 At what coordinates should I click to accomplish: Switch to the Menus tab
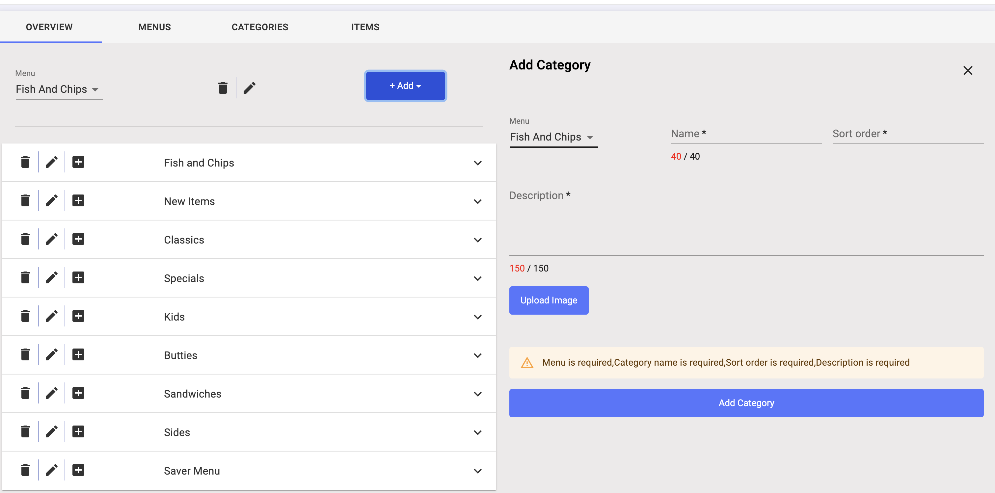pos(154,27)
